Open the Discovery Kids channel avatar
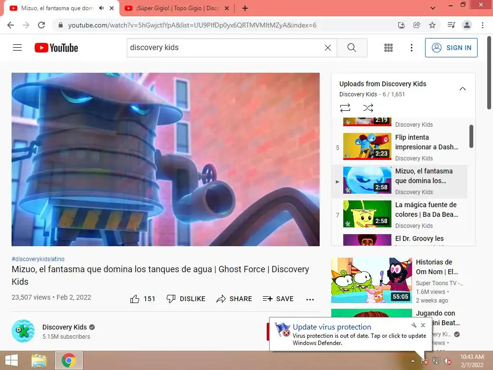The height and width of the screenshot is (370, 493). coord(23,331)
